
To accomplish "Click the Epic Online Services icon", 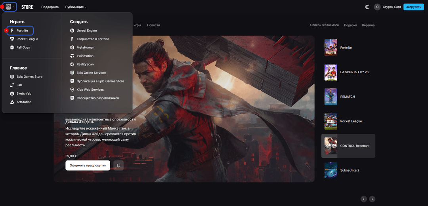I will (72, 73).
